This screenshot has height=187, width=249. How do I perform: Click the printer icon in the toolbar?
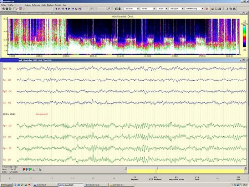pos(220,9)
